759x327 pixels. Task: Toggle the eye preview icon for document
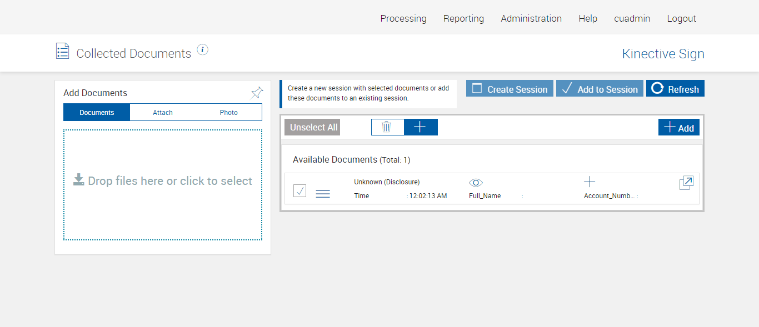[476, 183]
